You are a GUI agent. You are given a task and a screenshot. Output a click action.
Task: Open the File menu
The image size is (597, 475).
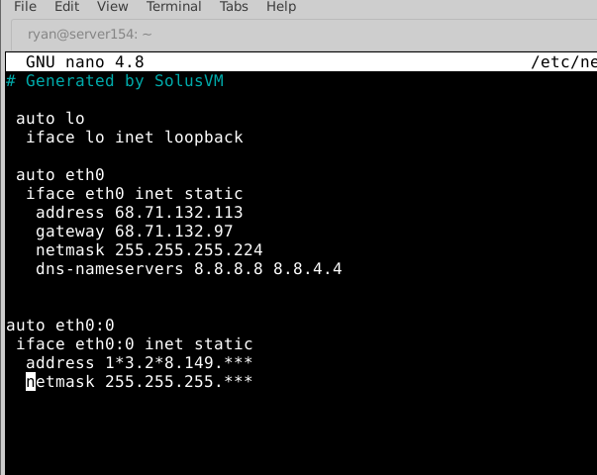coord(26,7)
